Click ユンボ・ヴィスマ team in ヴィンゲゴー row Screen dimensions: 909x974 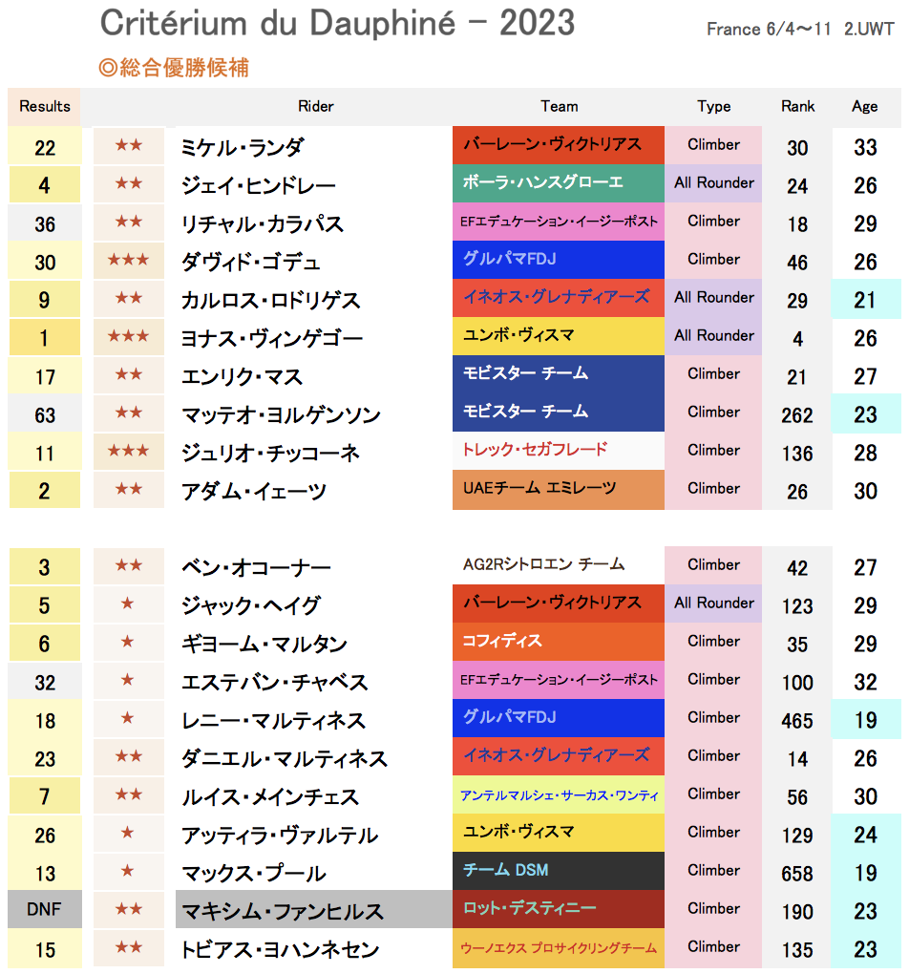tap(558, 335)
